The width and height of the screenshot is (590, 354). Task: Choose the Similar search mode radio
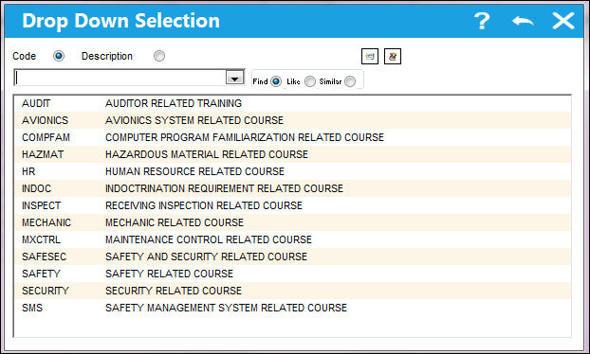(x=350, y=81)
